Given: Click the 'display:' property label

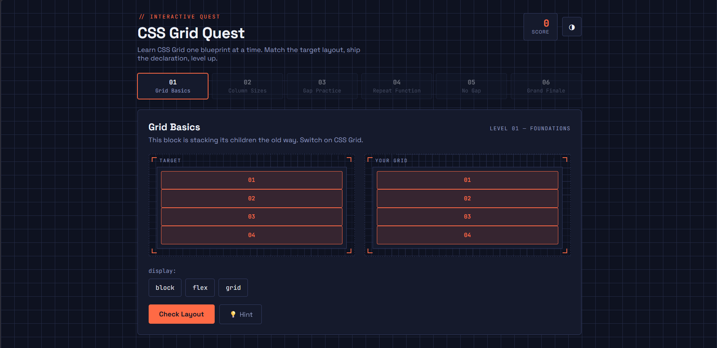Looking at the screenshot, I should pyautogui.click(x=162, y=271).
